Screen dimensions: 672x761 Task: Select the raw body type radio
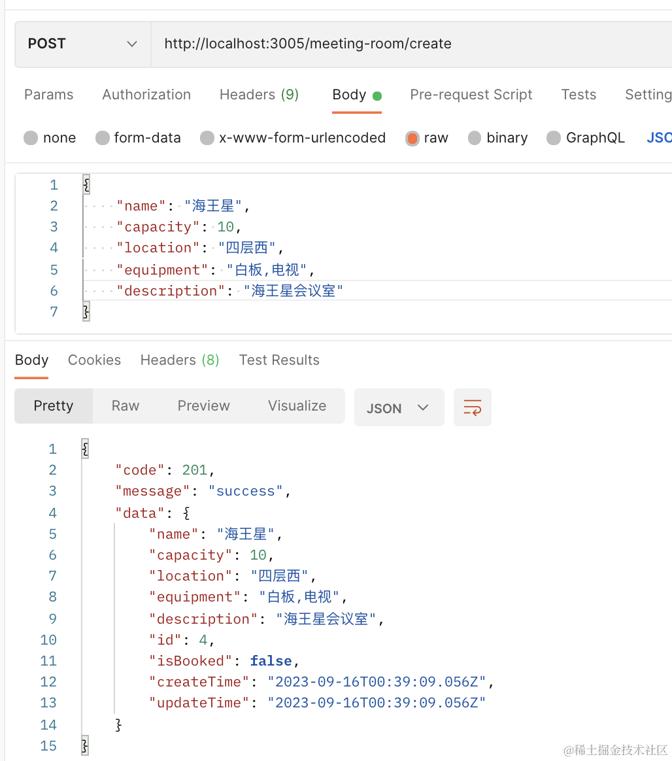click(412, 138)
